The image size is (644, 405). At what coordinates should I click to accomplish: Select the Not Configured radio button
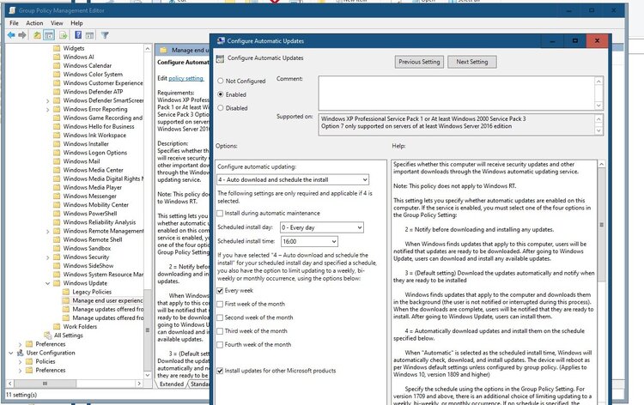[221, 81]
